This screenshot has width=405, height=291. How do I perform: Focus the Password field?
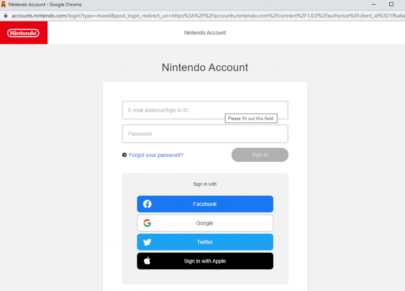[x=205, y=134]
